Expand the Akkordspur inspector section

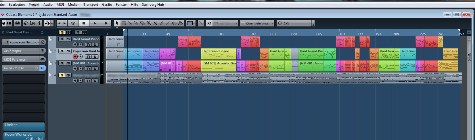click(x=20, y=51)
